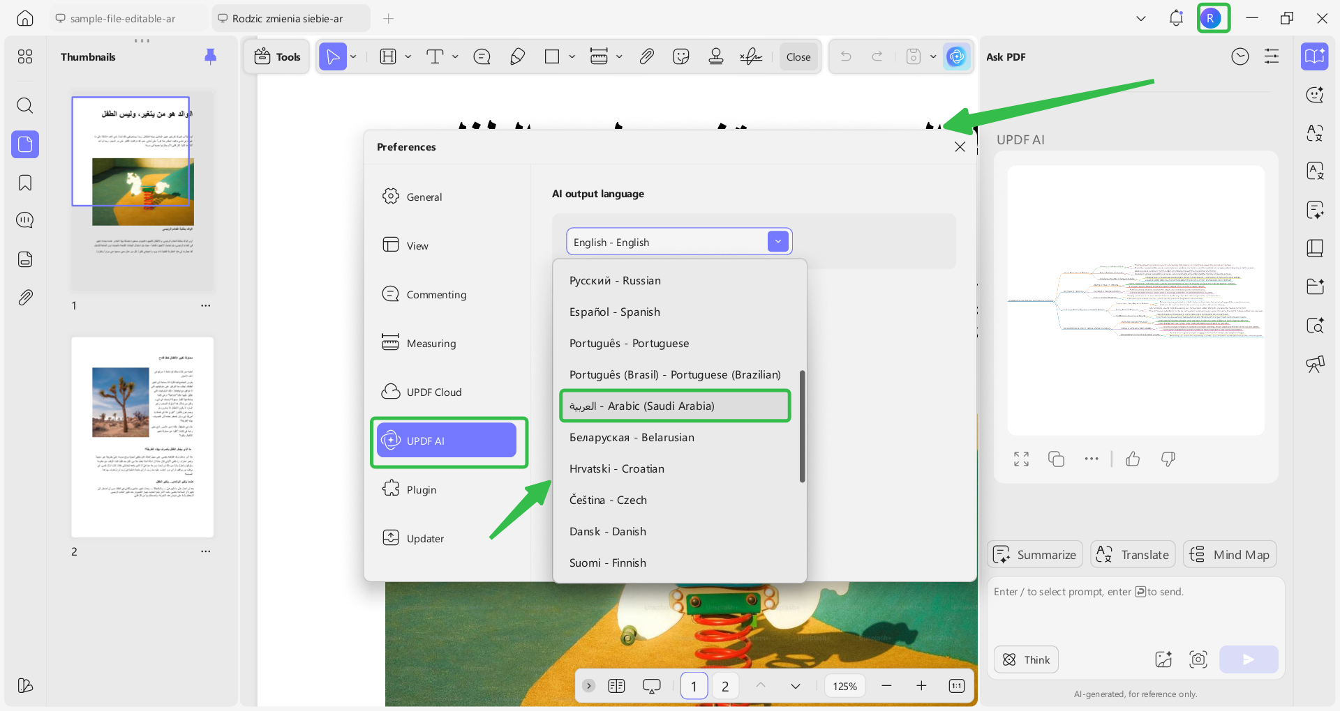The image size is (1340, 711).
Task: Expand the measuring tool dropdown arrow
Action: point(619,56)
